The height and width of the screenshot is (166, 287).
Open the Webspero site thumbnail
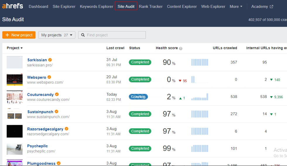coord(15,79)
